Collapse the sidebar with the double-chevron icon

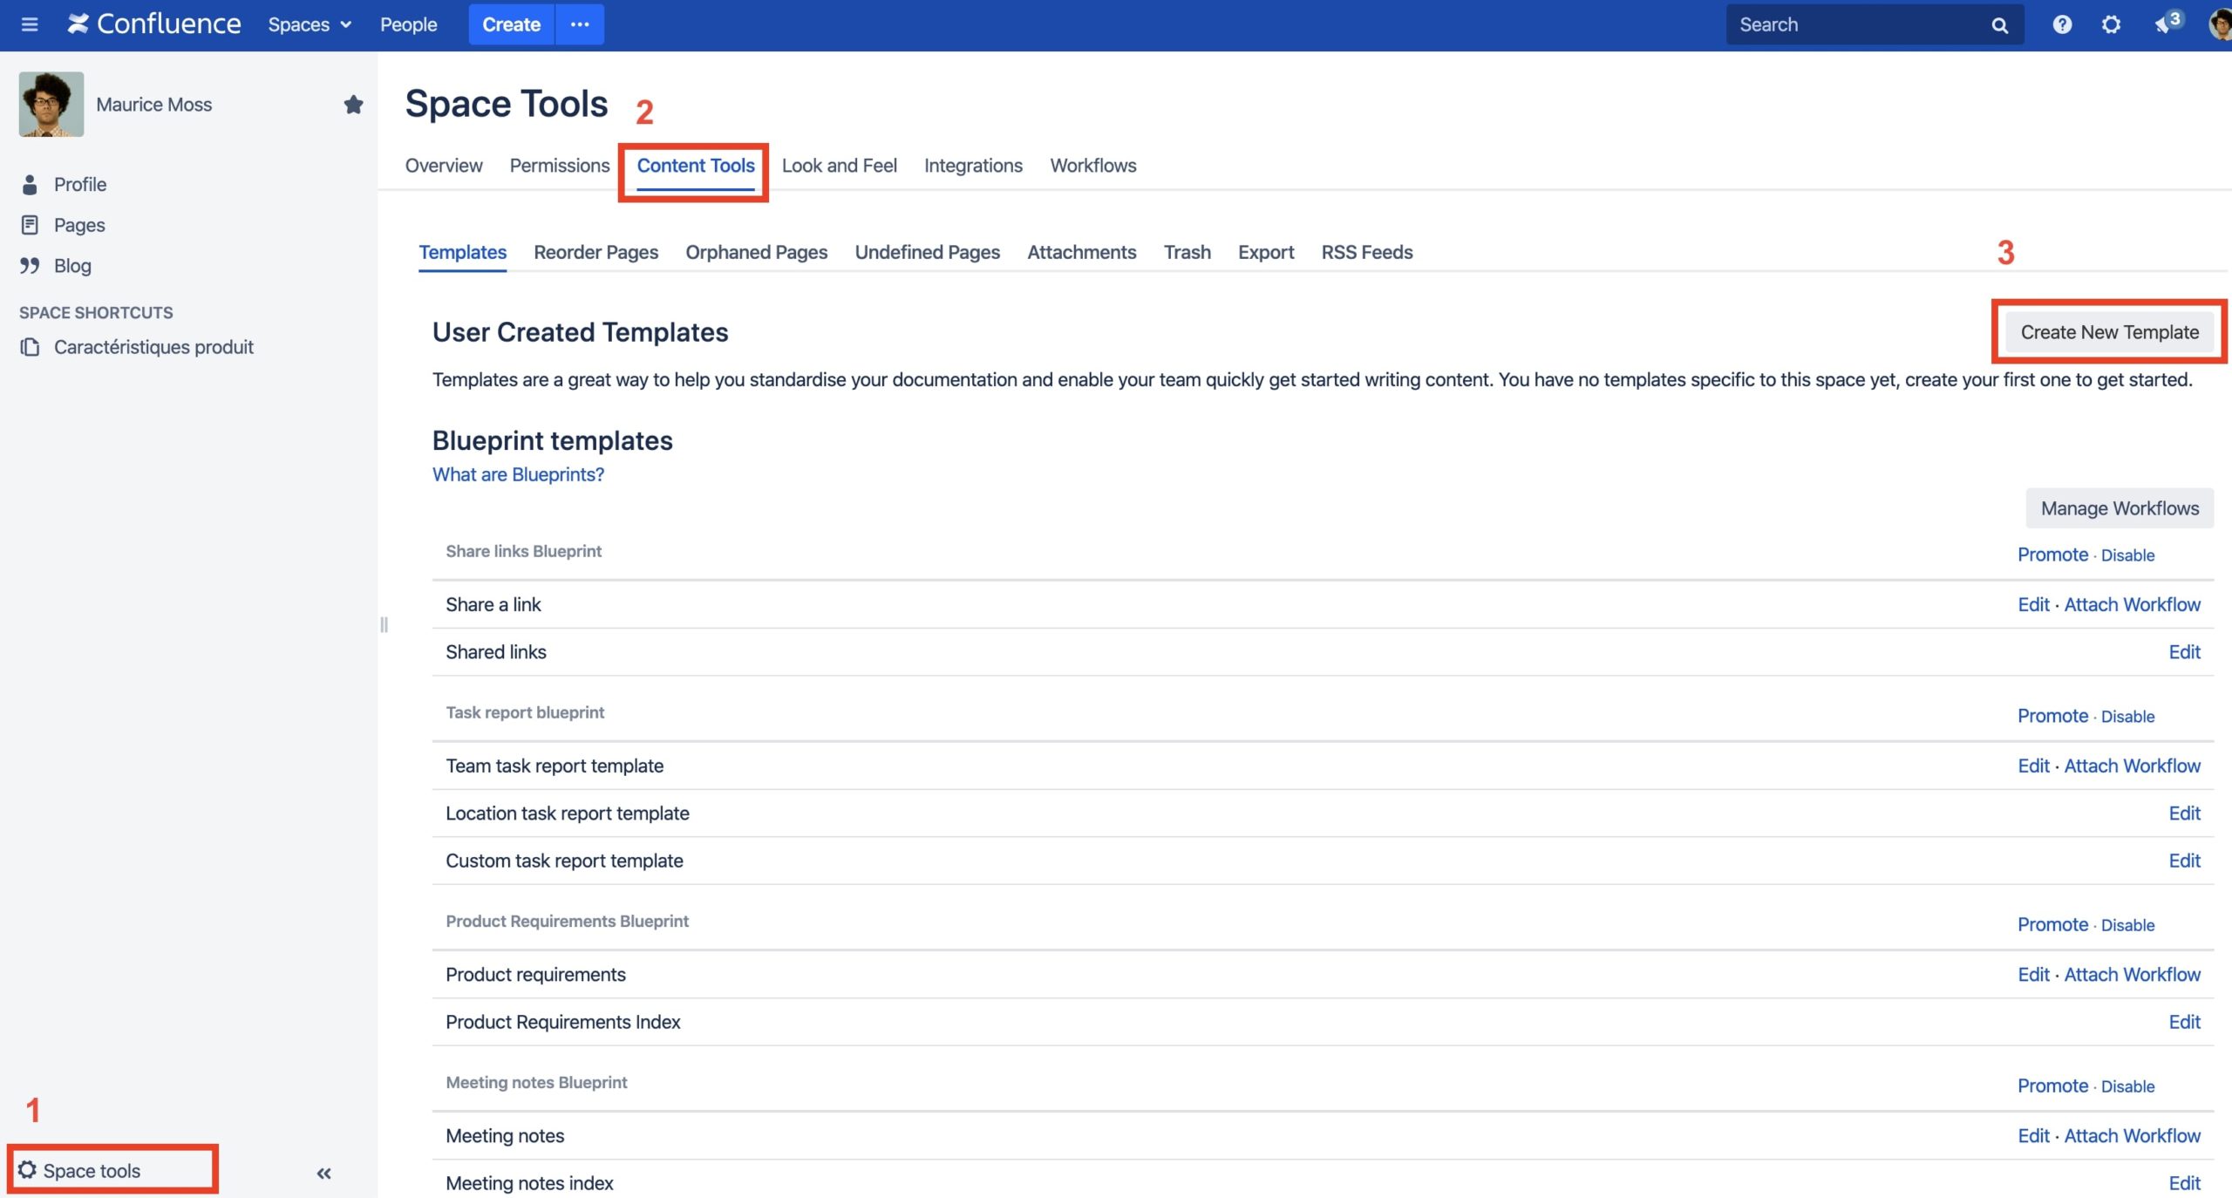(x=323, y=1174)
